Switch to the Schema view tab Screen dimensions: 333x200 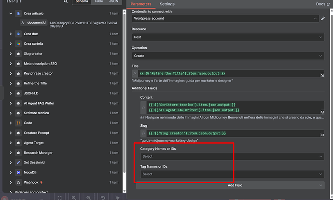[x=82, y=1]
